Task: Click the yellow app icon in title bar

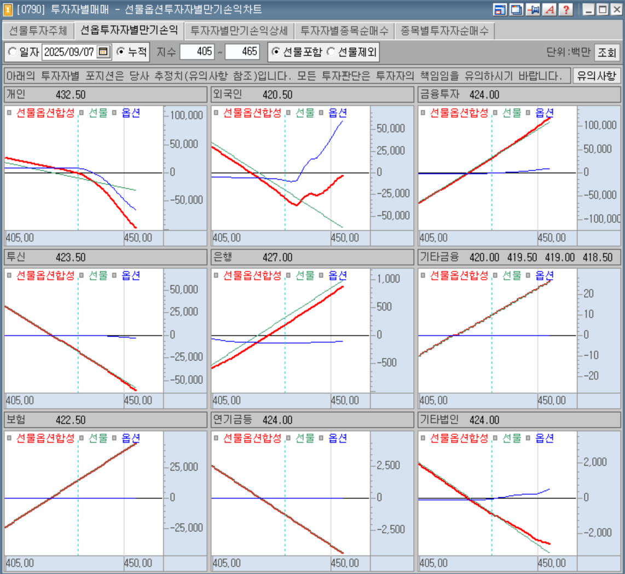Action: (8, 9)
